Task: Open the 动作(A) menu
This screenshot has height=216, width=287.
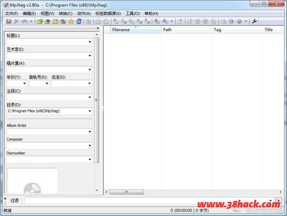Action: pyautogui.click(x=84, y=13)
